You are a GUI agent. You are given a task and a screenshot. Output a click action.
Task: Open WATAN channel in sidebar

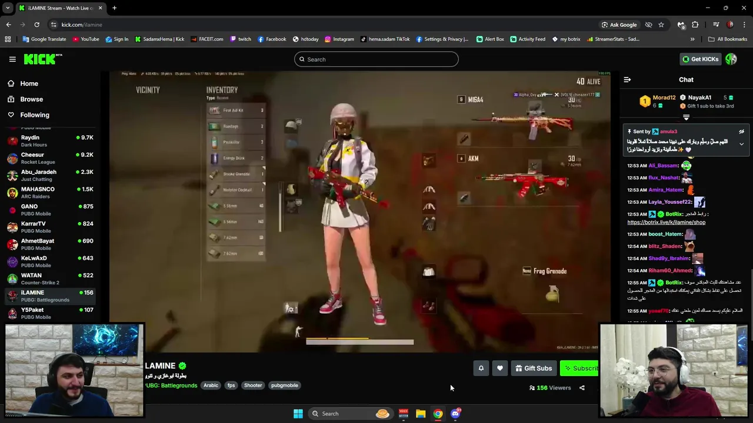51,278
